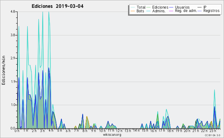Click the 4.8 y-axis value
Image resolution: width=224 pixels, height=138 pixels.
[x=13, y=12]
